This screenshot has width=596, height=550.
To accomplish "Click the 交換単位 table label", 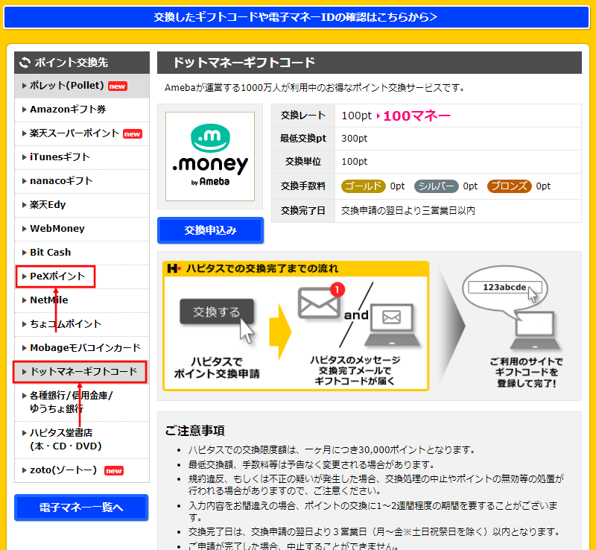I will click(x=303, y=162).
